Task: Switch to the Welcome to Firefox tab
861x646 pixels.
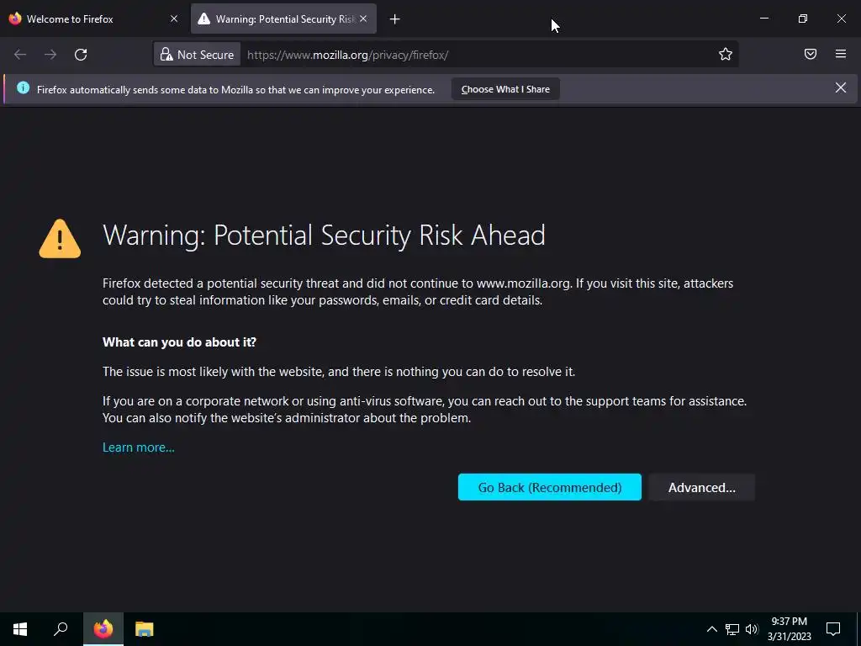Action: 93,19
